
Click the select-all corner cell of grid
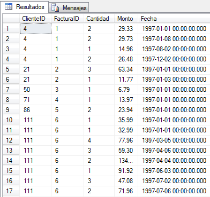pos(11,19)
